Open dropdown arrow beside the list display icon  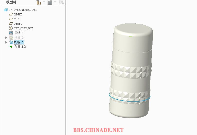click(55, 2)
